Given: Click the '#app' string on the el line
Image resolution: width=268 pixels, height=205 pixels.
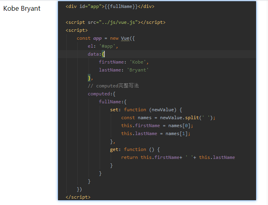Looking at the screenshot, I should click(x=107, y=46).
